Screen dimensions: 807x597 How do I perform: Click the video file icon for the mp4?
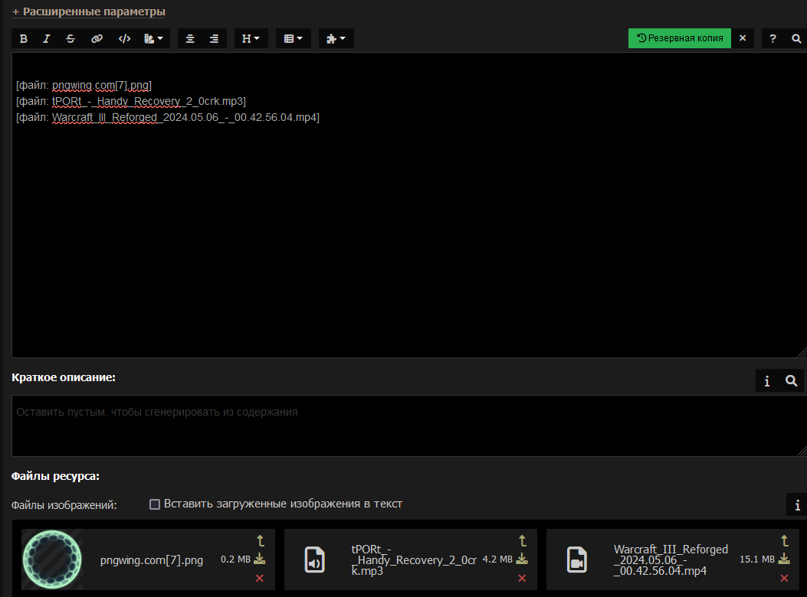coord(577,559)
